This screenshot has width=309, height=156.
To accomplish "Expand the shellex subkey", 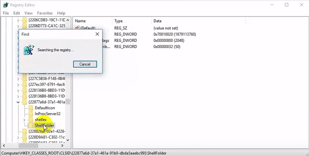I will [x=24, y=120].
